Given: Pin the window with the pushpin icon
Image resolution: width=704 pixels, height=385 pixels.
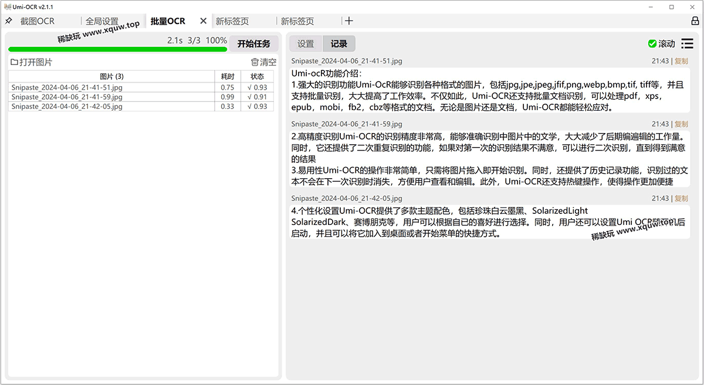Looking at the screenshot, I should [8, 21].
